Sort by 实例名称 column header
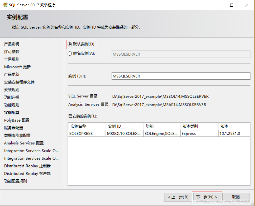 (87, 126)
